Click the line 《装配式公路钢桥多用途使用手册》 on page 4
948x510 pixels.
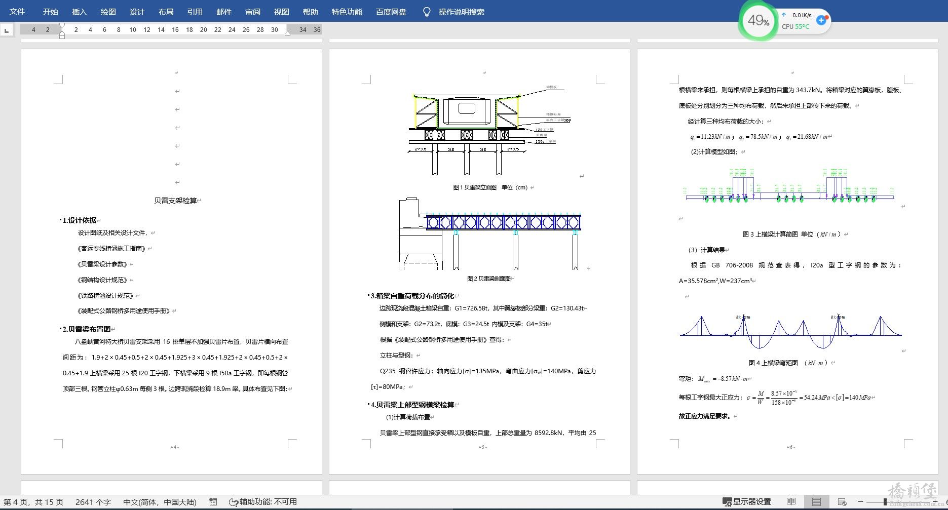(124, 311)
